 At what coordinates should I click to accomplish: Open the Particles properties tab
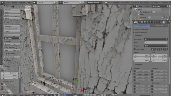166,22
